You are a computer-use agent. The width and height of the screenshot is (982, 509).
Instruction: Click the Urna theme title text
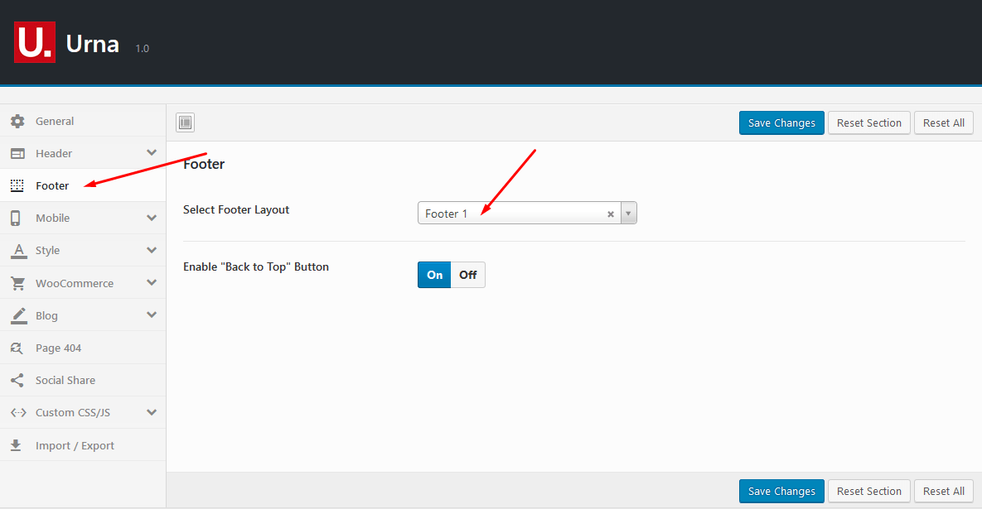coord(93,44)
